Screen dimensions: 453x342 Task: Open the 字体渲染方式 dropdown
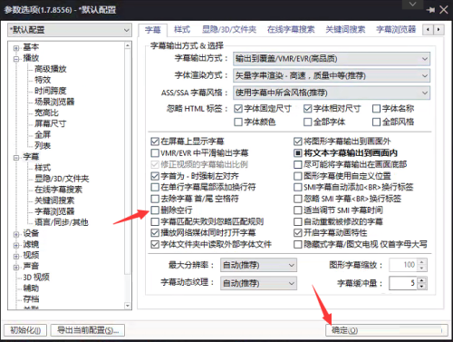[x=332, y=75]
